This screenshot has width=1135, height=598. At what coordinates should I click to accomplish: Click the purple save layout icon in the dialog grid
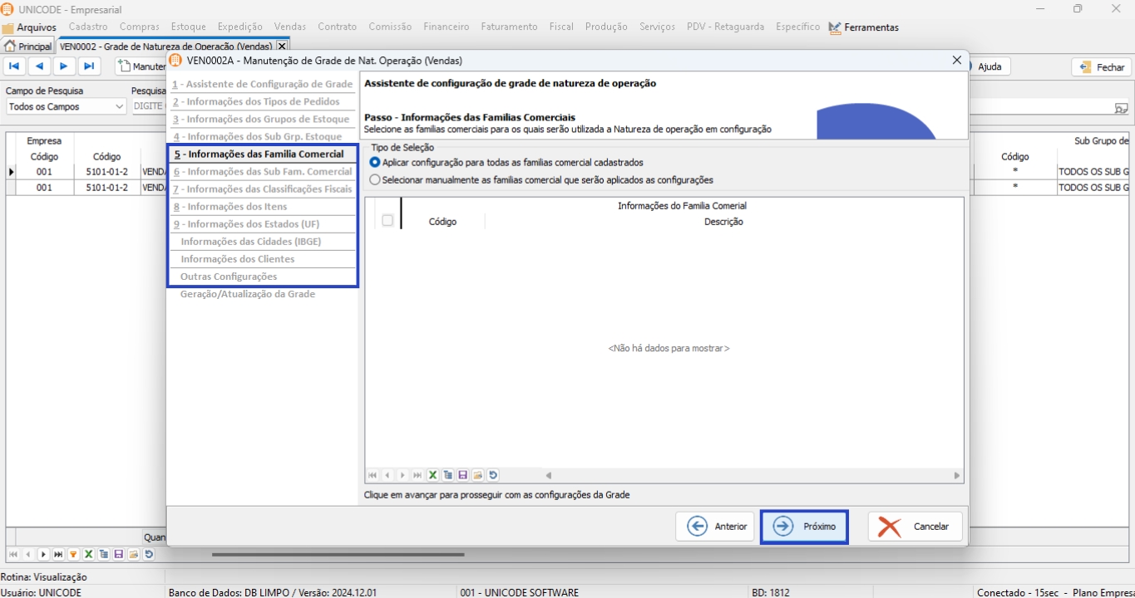point(463,475)
